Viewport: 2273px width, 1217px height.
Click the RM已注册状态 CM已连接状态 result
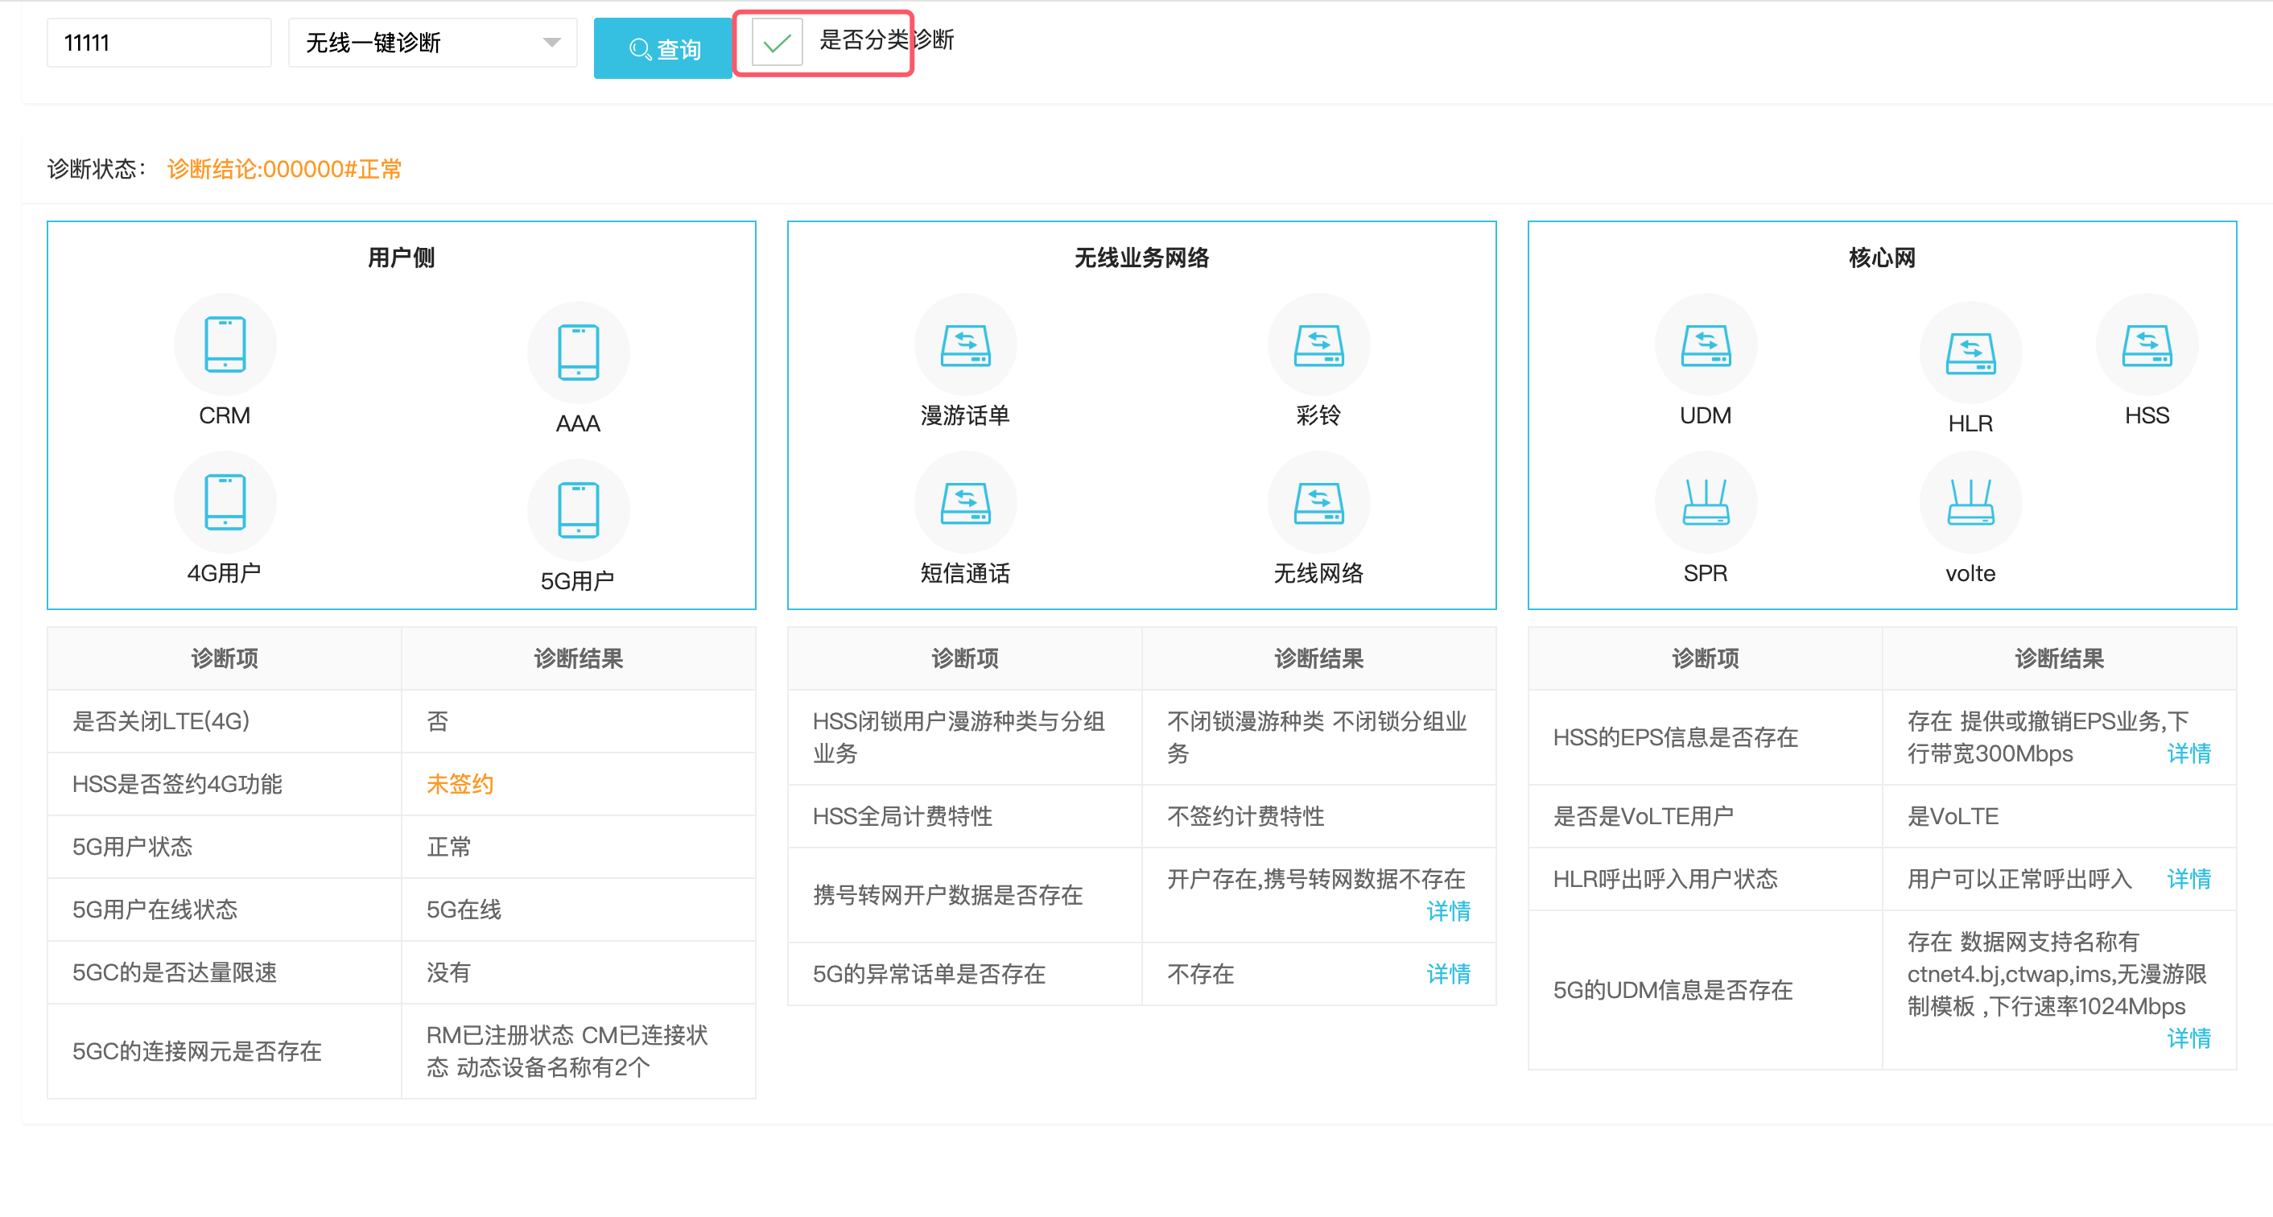click(578, 1051)
